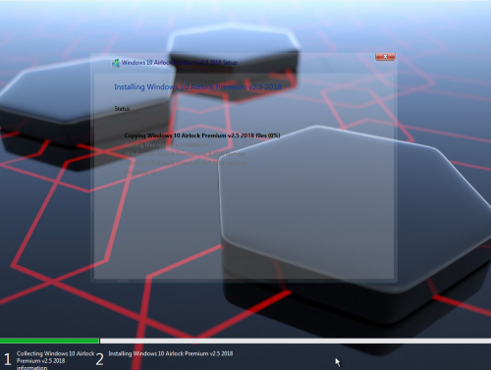Click the '(0%)' percentage in the copying line

point(274,135)
